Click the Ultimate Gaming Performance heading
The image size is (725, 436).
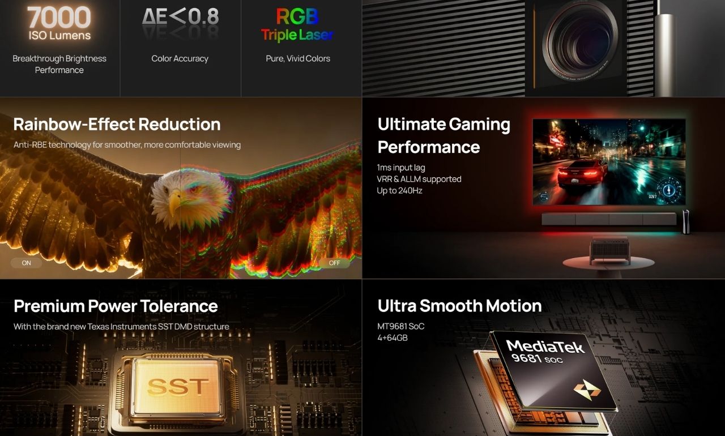[x=443, y=135]
